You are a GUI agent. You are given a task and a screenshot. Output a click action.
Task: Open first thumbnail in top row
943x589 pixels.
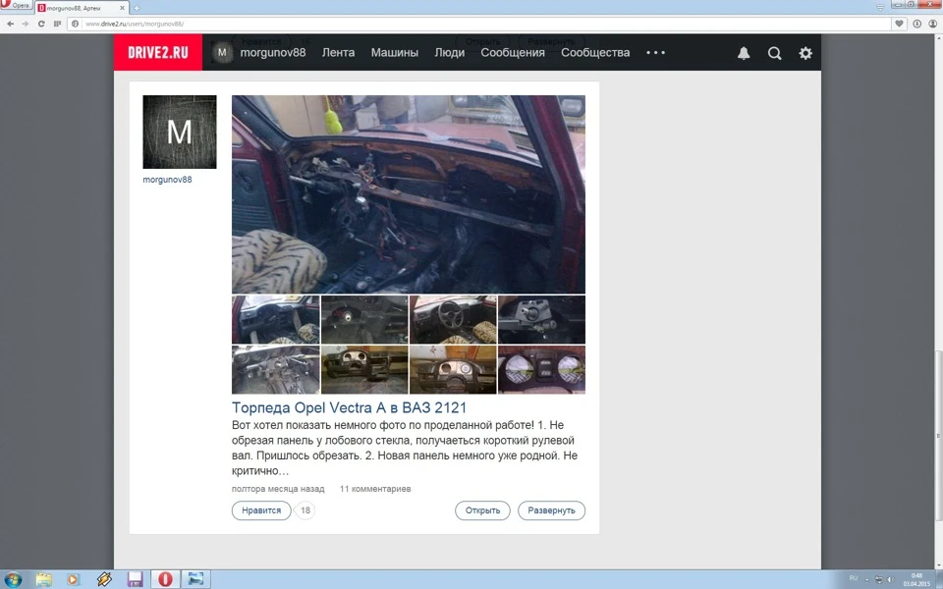[275, 319]
